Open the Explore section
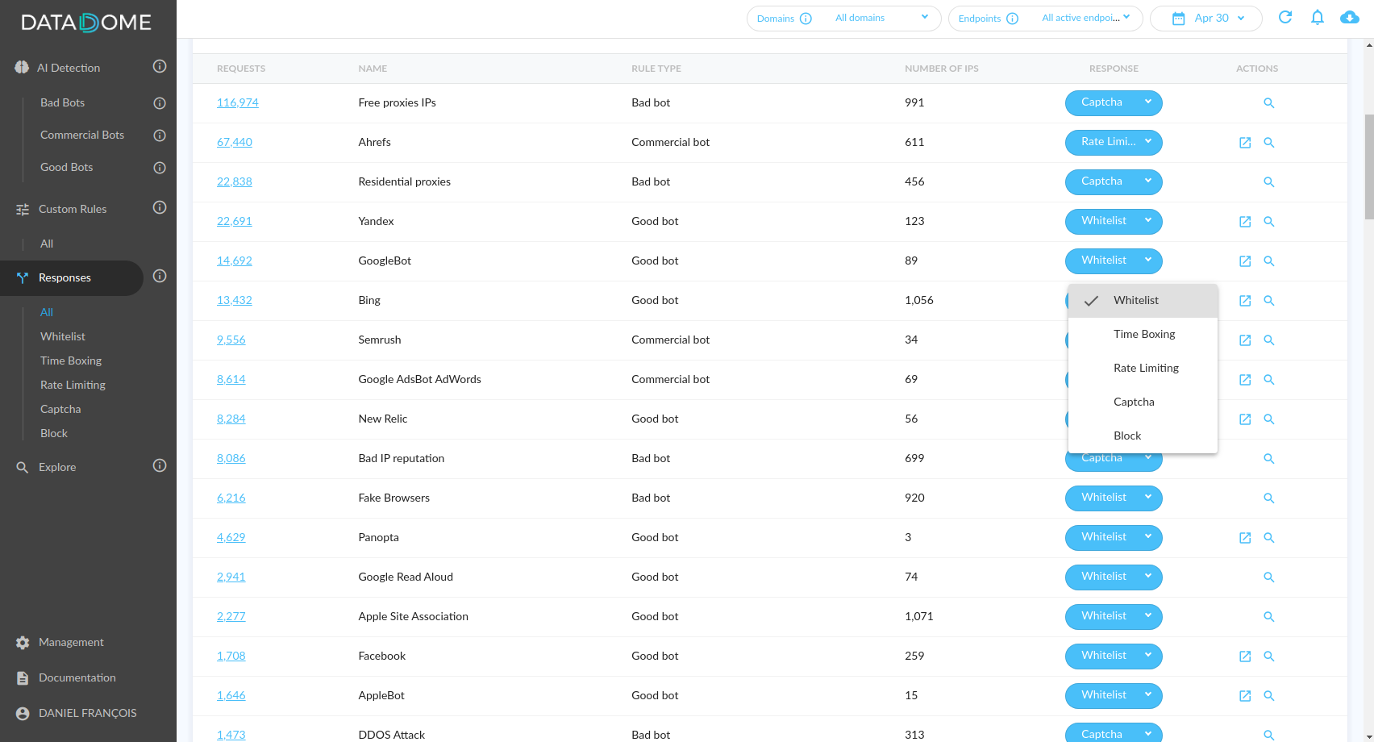Image resolution: width=1374 pixels, height=742 pixels. (x=57, y=467)
